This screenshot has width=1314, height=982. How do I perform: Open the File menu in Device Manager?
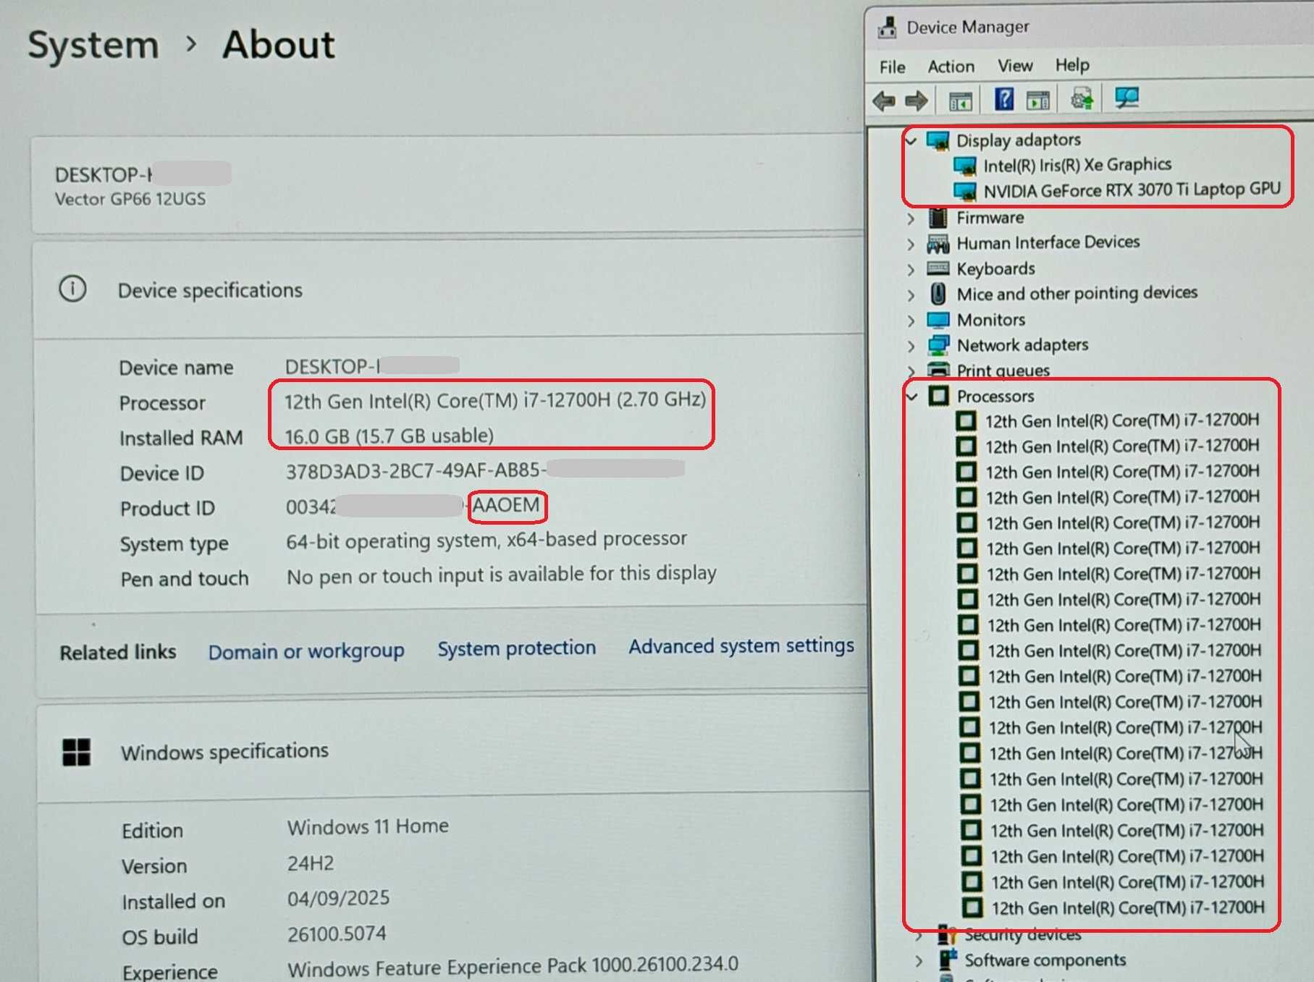click(892, 67)
